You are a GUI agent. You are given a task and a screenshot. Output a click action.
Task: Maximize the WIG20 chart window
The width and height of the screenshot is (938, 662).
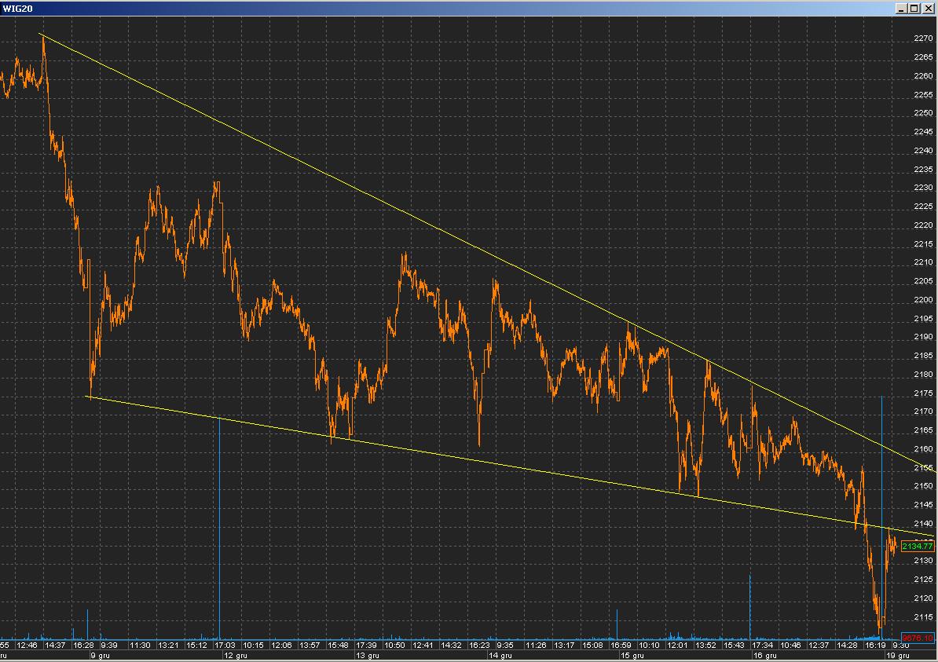pos(914,9)
